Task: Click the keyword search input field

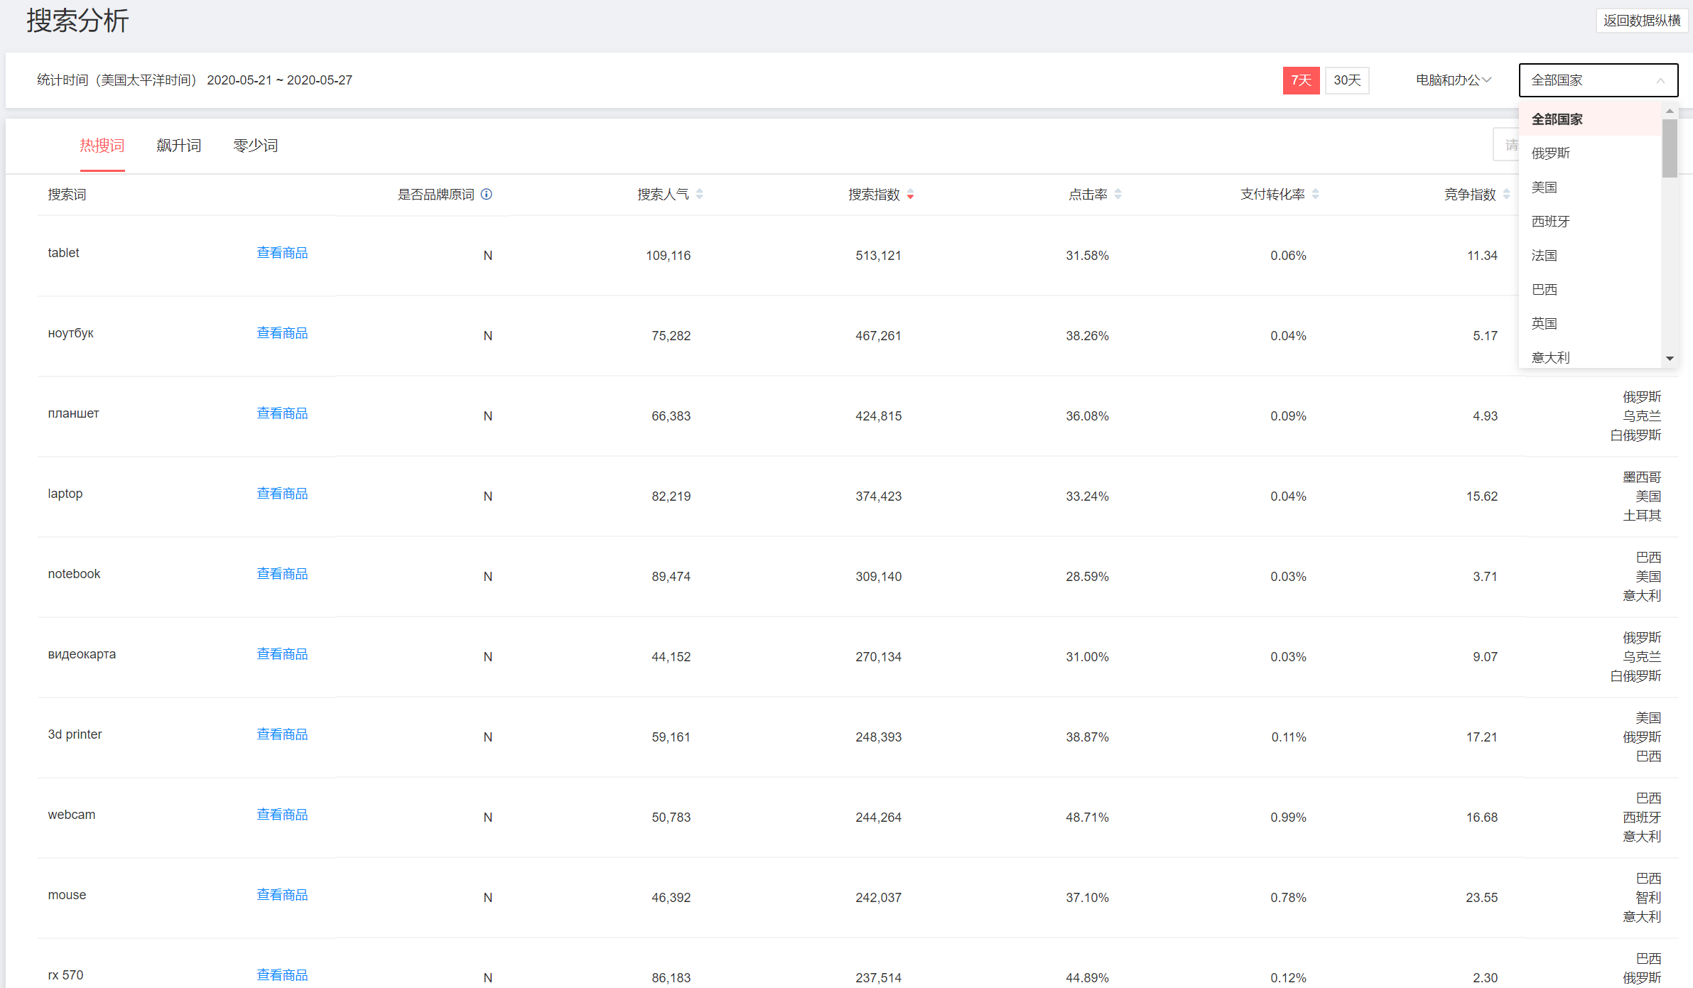Action: click(x=1506, y=145)
